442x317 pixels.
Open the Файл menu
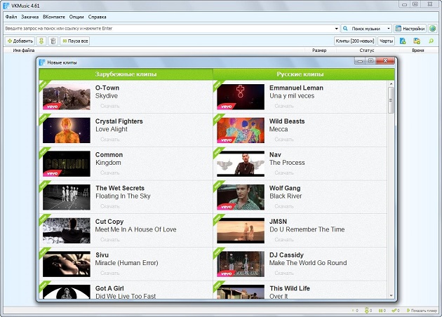click(11, 17)
